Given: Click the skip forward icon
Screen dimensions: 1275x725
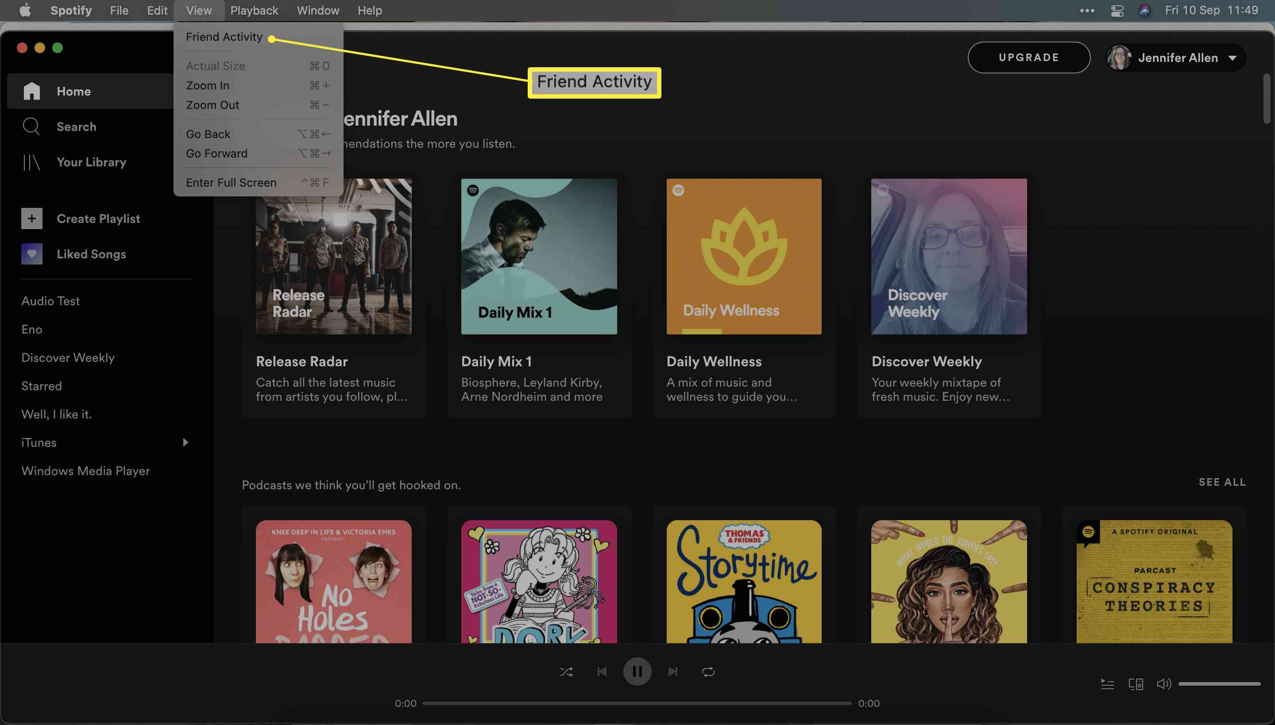Looking at the screenshot, I should [x=672, y=671].
